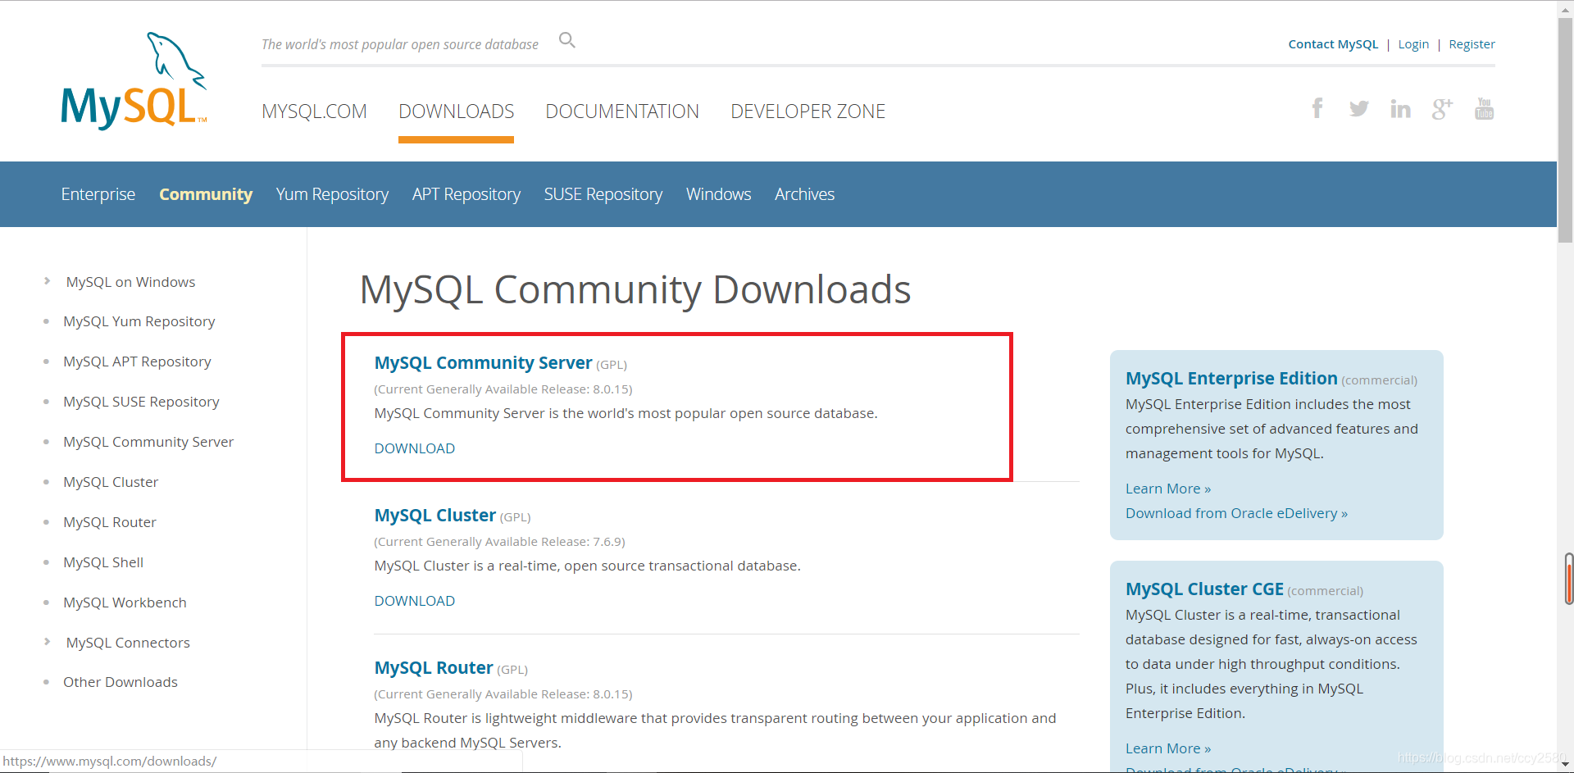The width and height of the screenshot is (1574, 773).
Task: Open Yum Repository sub-tab
Action: (x=332, y=194)
